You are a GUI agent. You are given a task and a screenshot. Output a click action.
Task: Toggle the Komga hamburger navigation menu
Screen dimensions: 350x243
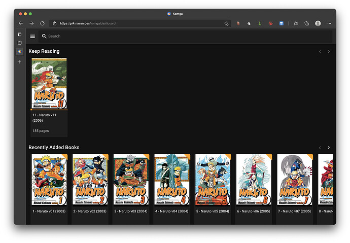pos(32,36)
